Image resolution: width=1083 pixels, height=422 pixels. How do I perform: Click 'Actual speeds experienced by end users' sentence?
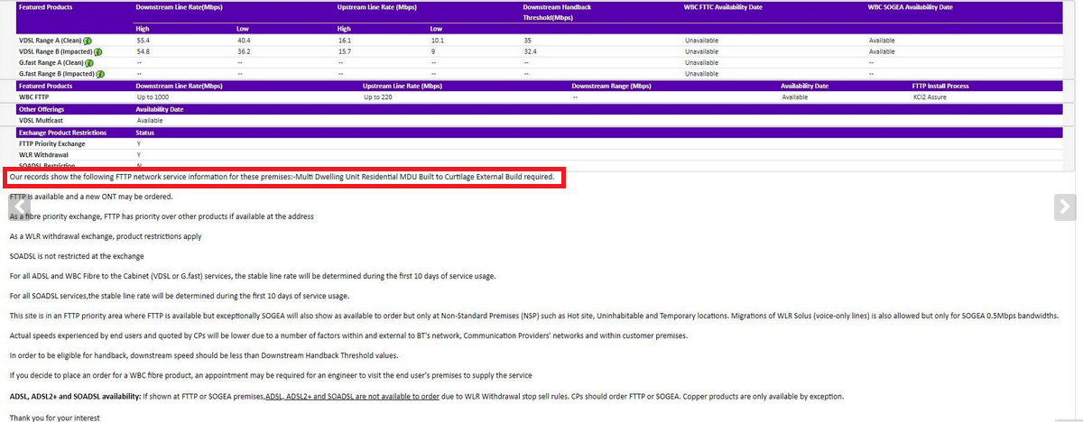pos(348,335)
